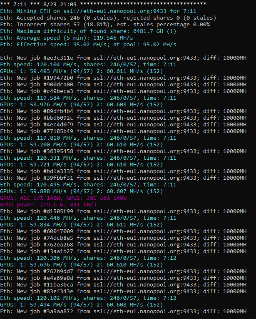The image size is (256, 319).
Task: Select the New job #762ea268 line
Action: (x=123, y=245)
